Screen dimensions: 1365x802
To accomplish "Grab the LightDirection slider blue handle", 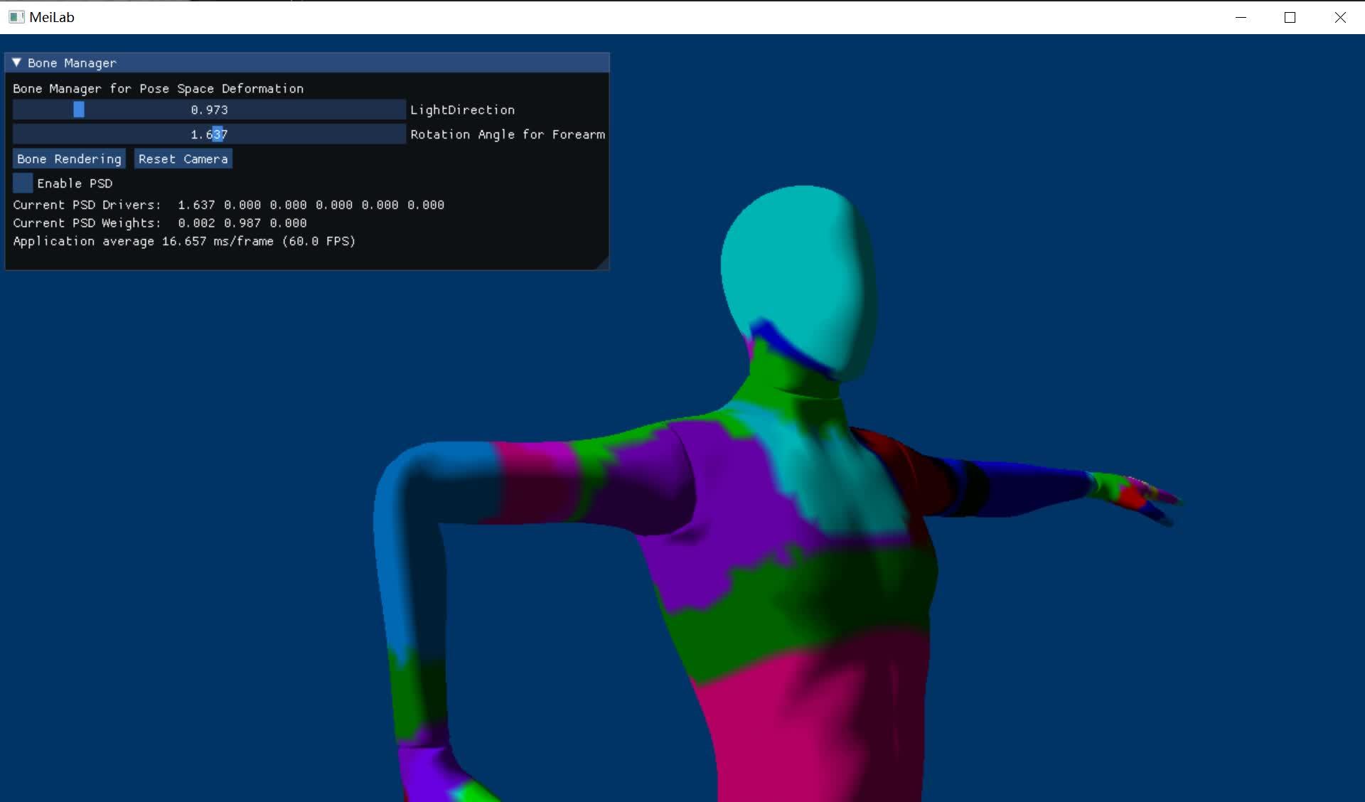I will 79,110.
